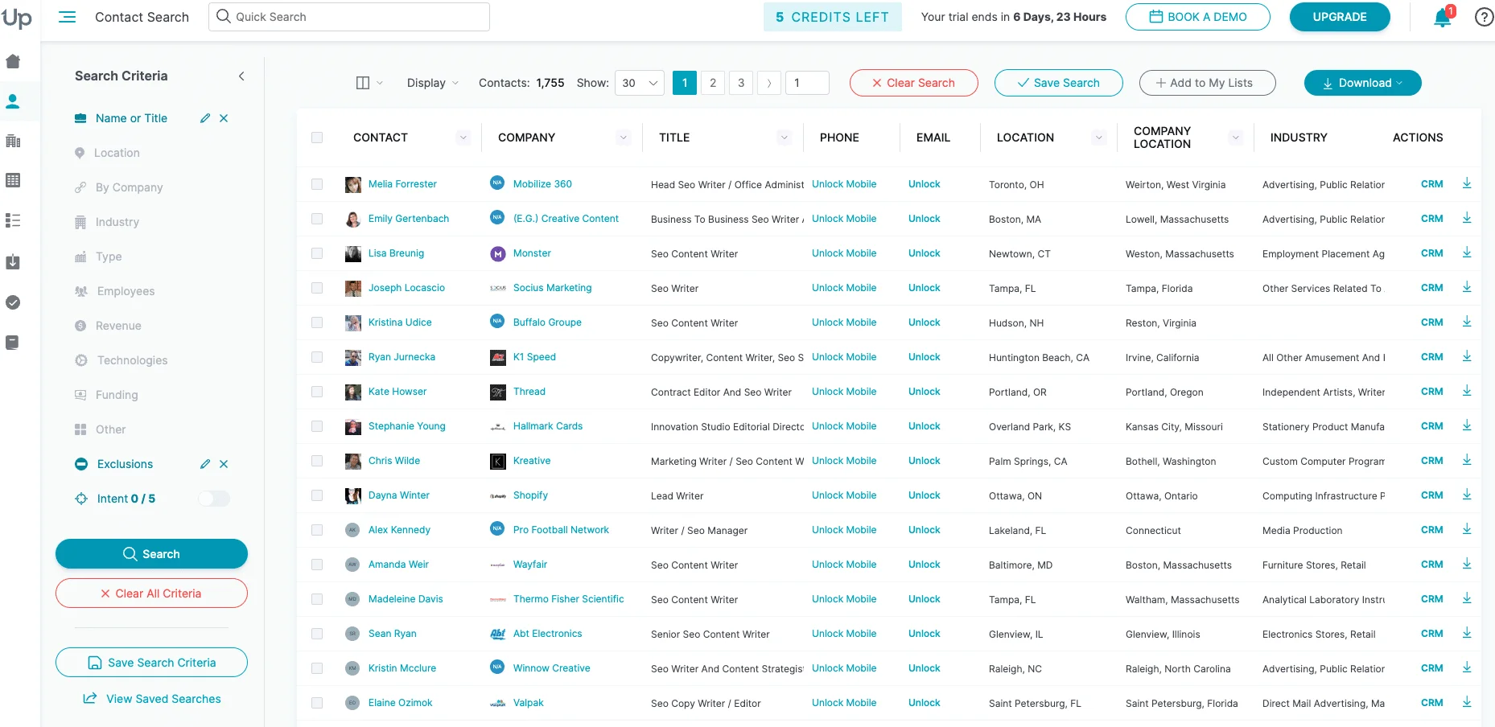This screenshot has height=727, width=1495.
Task: Unlock the email for Chris Wilde
Action: 924,461
